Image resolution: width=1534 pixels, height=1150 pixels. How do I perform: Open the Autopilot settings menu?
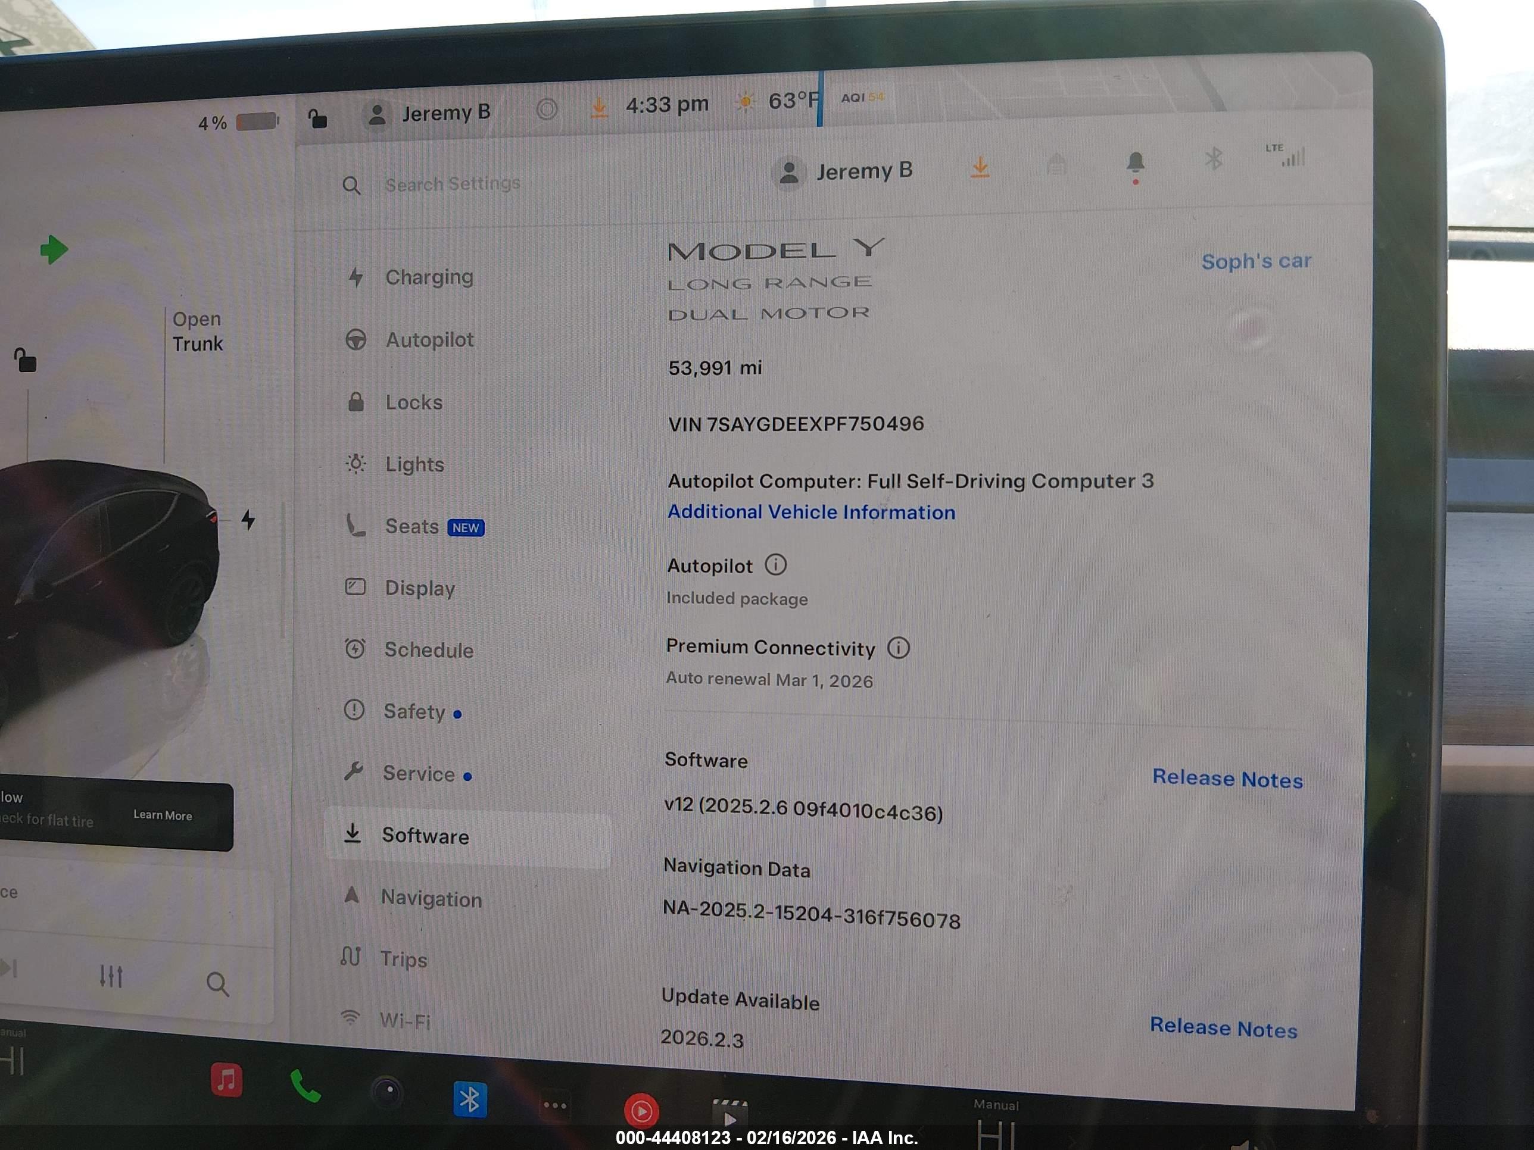coord(410,340)
